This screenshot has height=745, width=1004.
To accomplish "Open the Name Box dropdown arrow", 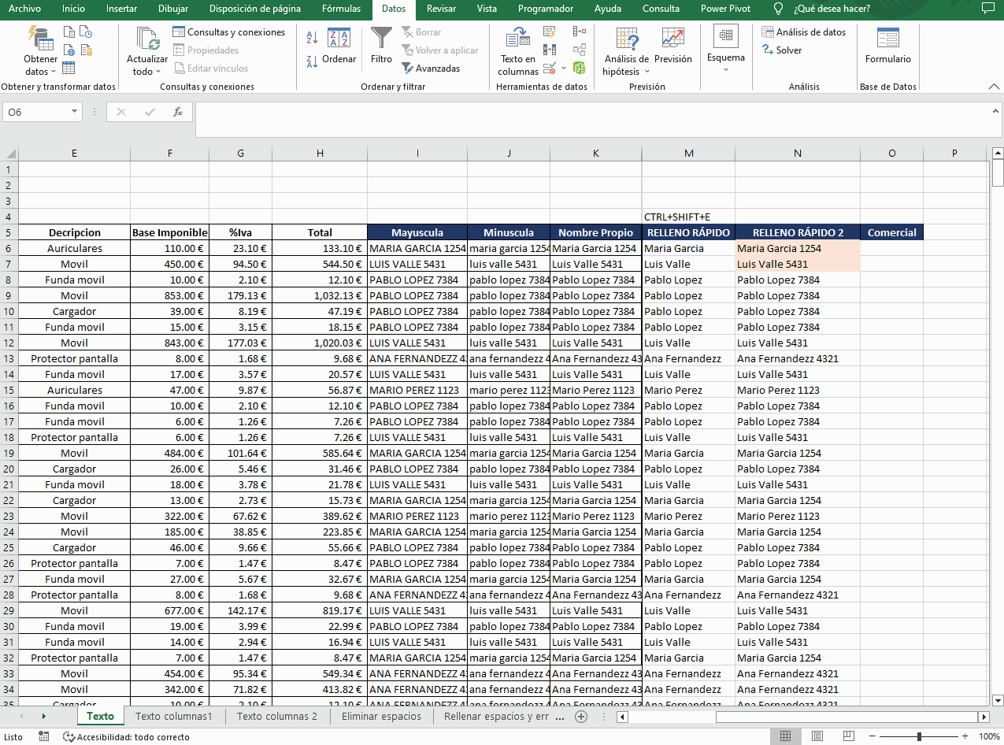I will tap(75, 112).
